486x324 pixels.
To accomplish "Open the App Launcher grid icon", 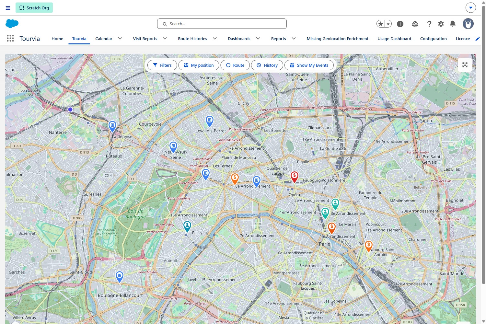I will (x=10, y=39).
